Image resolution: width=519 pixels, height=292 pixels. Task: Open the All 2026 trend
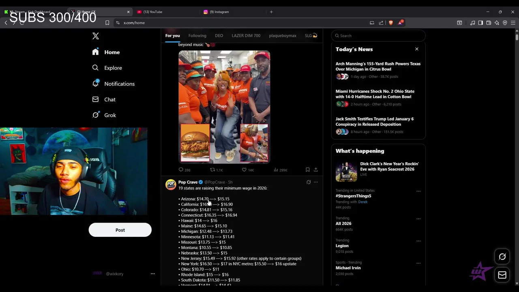coord(343,223)
